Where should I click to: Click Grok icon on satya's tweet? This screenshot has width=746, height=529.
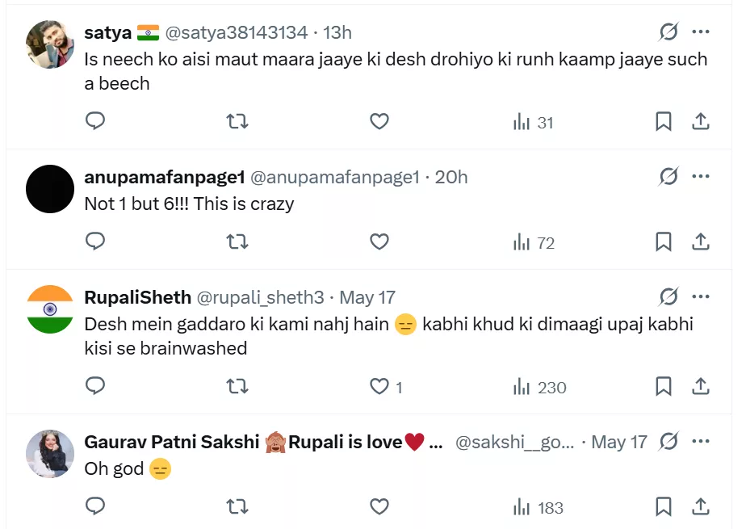(668, 32)
